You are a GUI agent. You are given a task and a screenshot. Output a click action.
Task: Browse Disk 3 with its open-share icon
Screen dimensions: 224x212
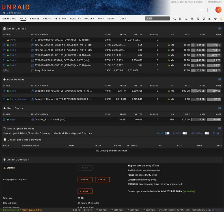click(4, 55)
